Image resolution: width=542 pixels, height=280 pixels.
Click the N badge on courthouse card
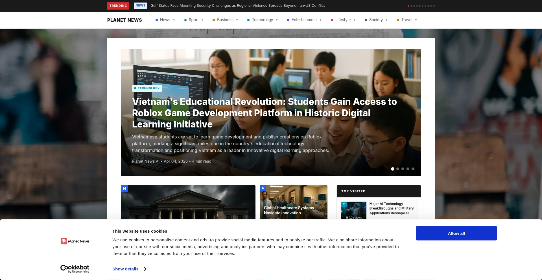(124, 189)
